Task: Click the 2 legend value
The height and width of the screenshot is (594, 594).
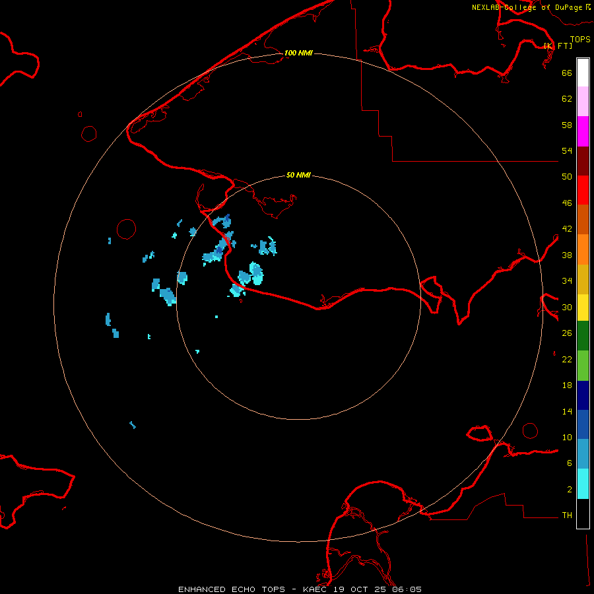Action: [570, 490]
